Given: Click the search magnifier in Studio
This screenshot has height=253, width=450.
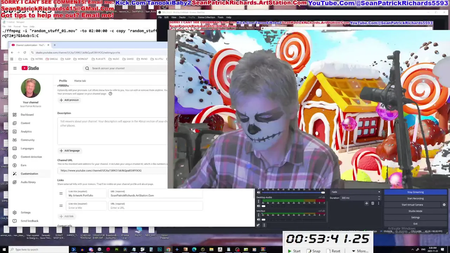Looking at the screenshot, I should (87, 68).
